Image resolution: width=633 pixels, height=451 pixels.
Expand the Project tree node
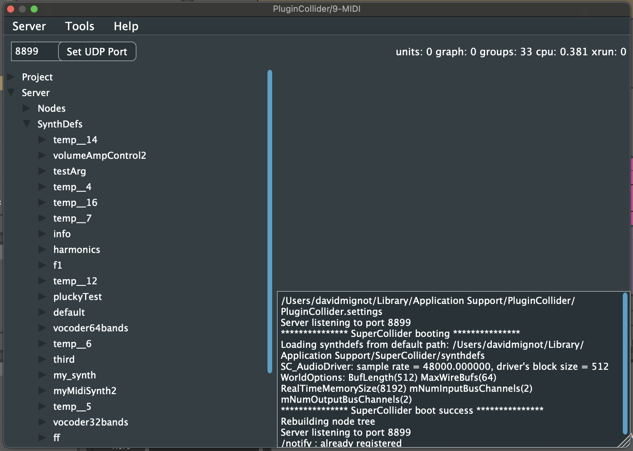tap(11, 77)
